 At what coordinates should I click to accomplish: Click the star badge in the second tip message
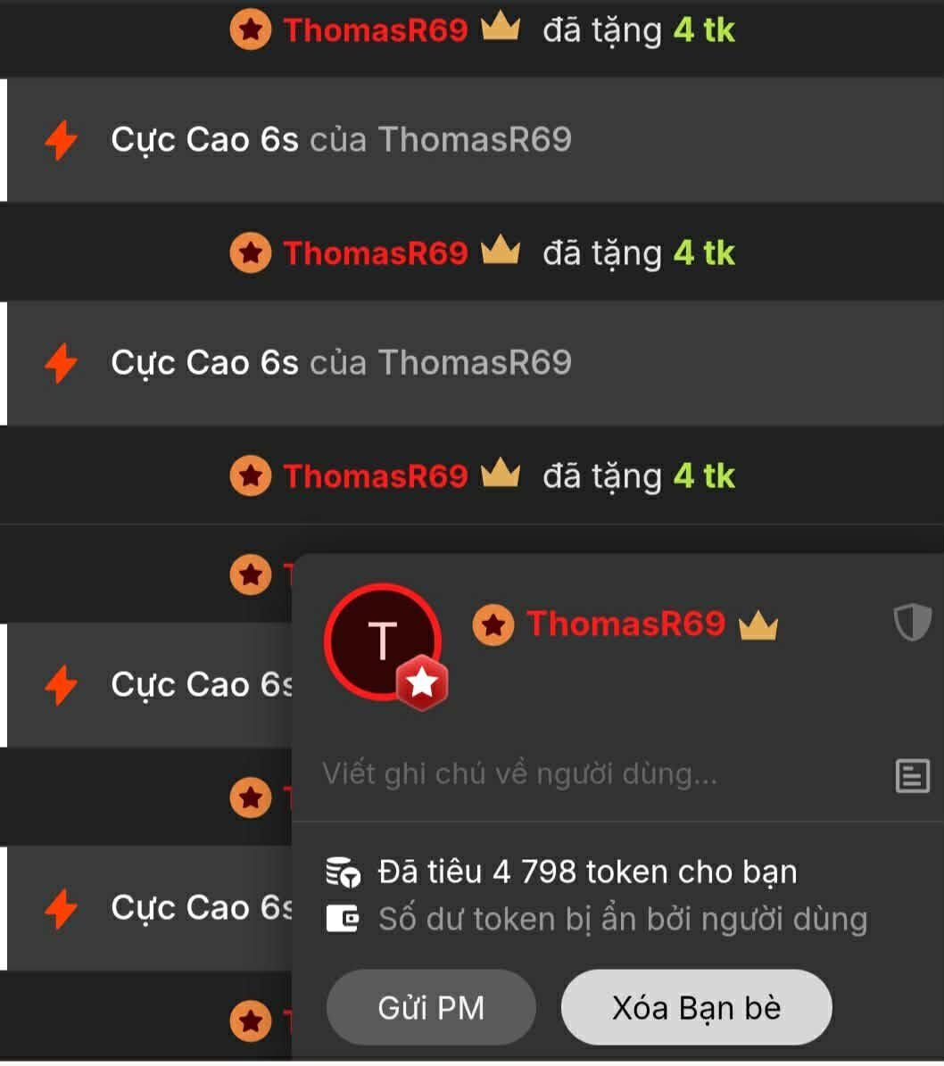point(251,253)
